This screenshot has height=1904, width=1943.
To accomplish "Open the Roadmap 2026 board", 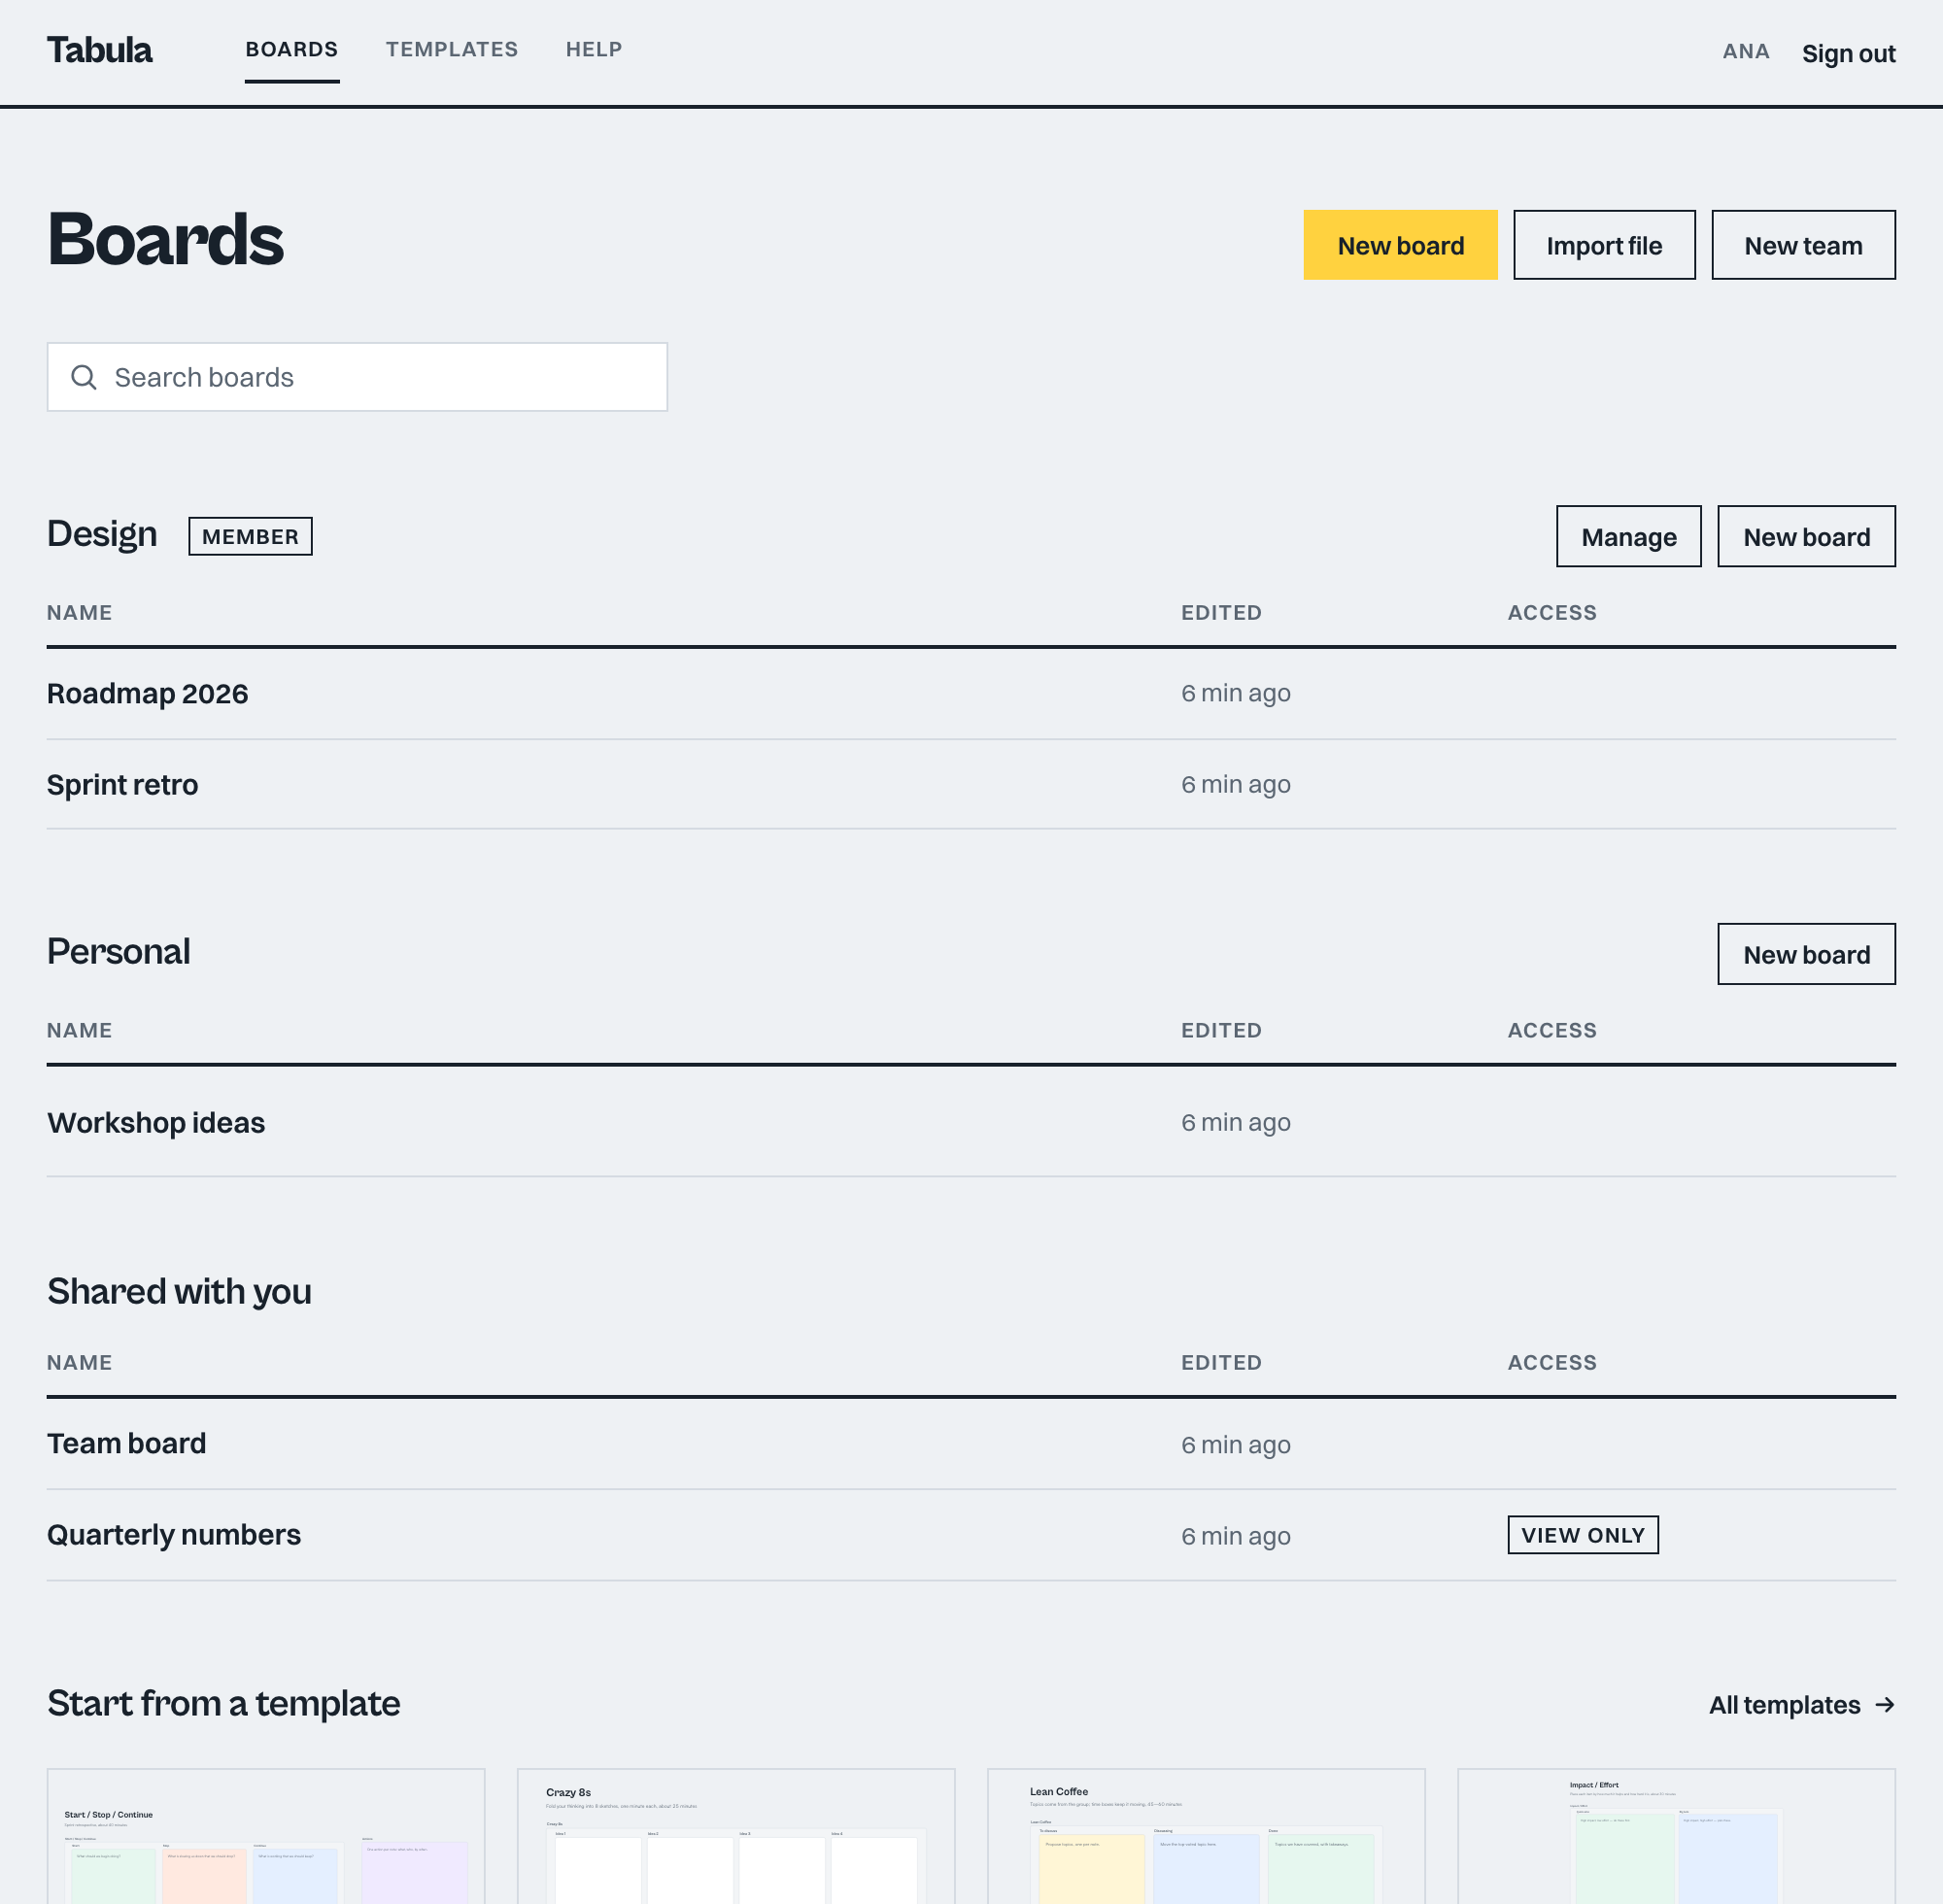I will [x=148, y=694].
